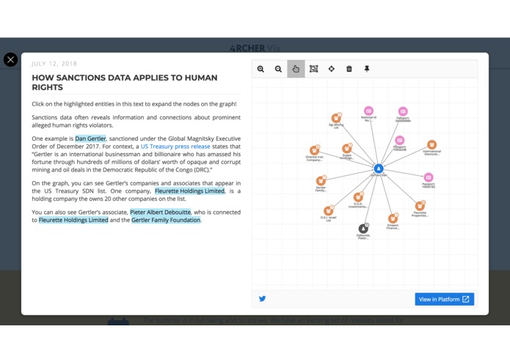This screenshot has width=510, height=362.
Task: Open the US Treasury press release link
Action: tap(175, 147)
